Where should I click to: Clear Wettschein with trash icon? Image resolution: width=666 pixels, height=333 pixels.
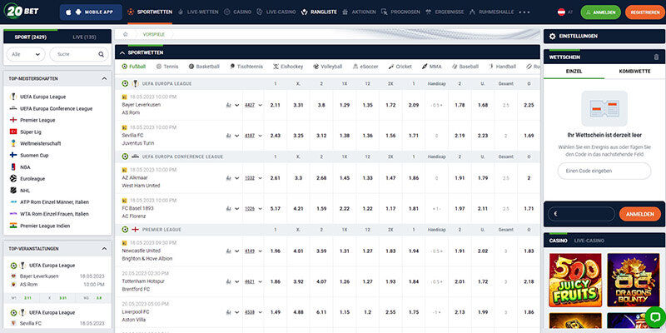click(x=656, y=57)
